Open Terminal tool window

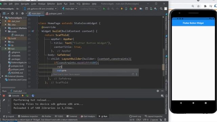click(x=72, y=116)
